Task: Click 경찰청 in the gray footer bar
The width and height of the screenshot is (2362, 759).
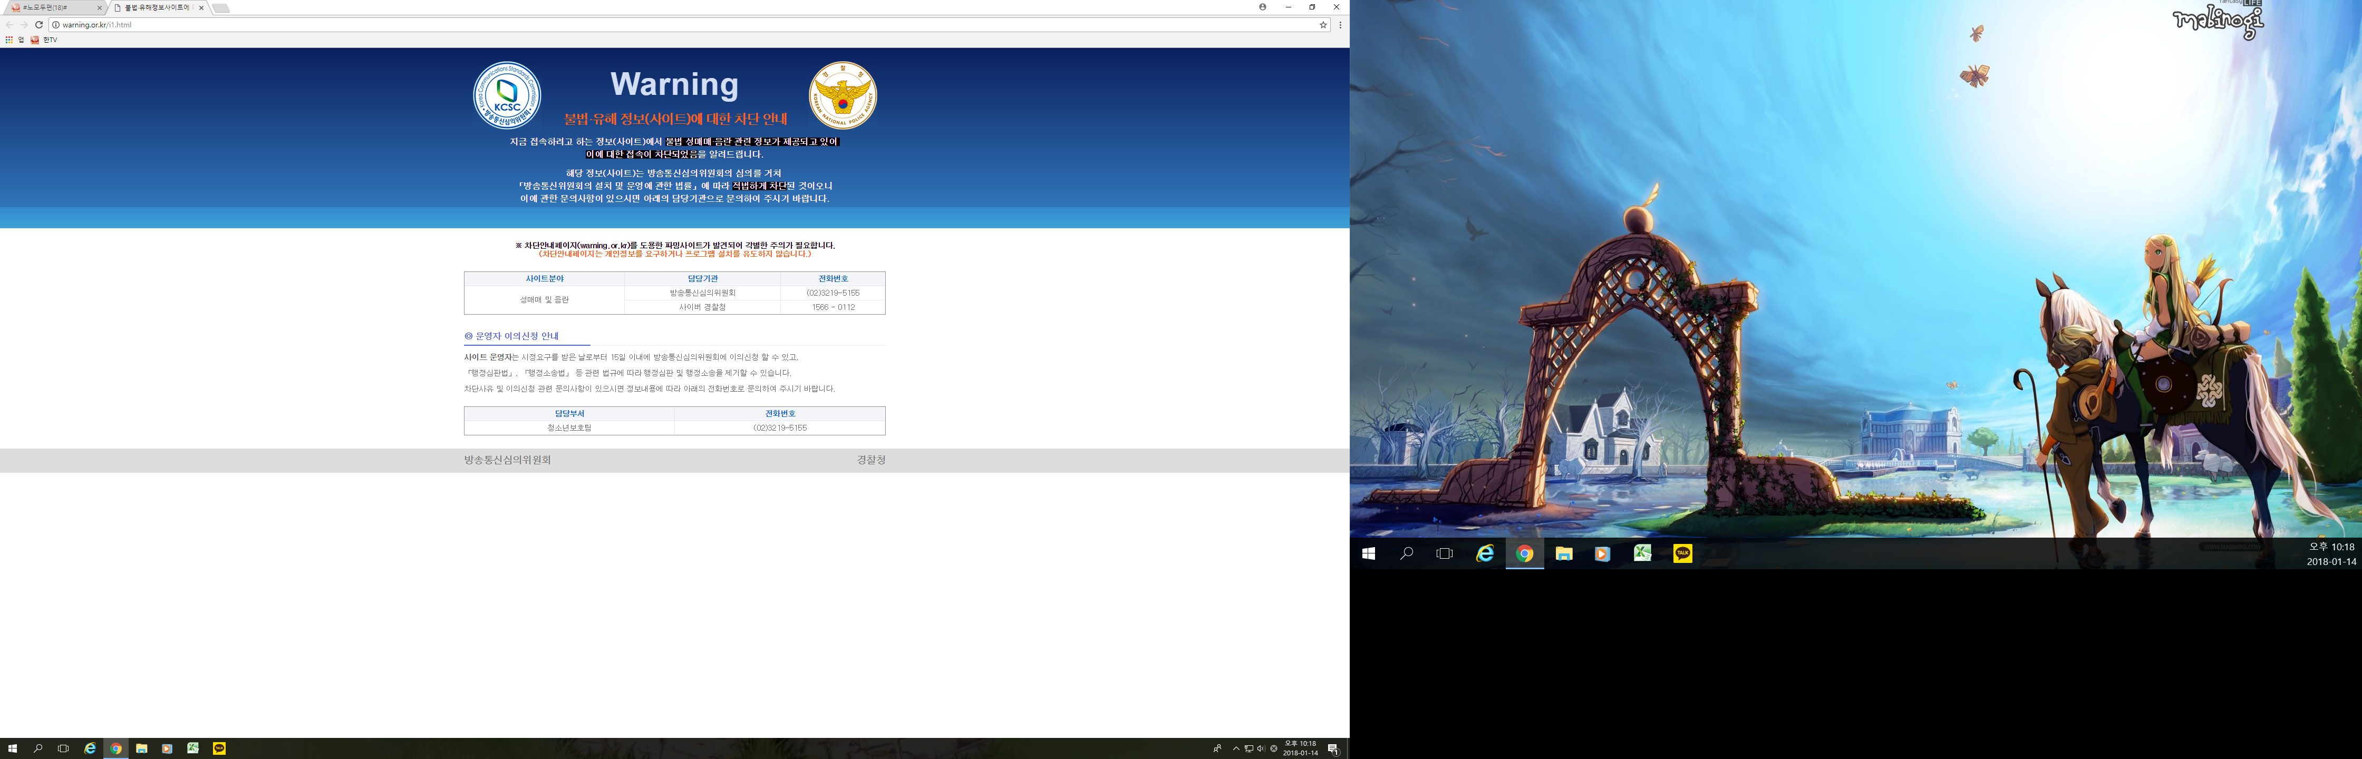Action: (871, 460)
